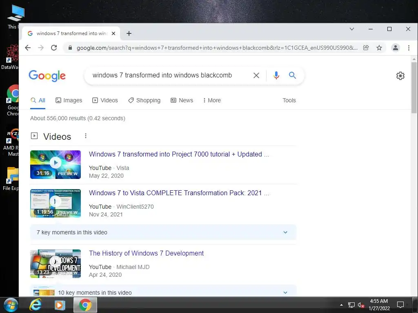Image resolution: width=418 pixels, height=313 pixels.
Task: Click the Chrome address bar URL
Action: (x=217, y=48)
